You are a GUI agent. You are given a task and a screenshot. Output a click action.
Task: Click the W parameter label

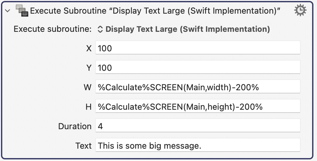88,87
